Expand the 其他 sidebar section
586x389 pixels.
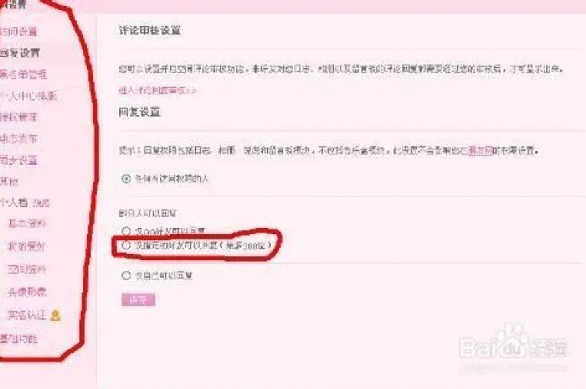point(9,182)
